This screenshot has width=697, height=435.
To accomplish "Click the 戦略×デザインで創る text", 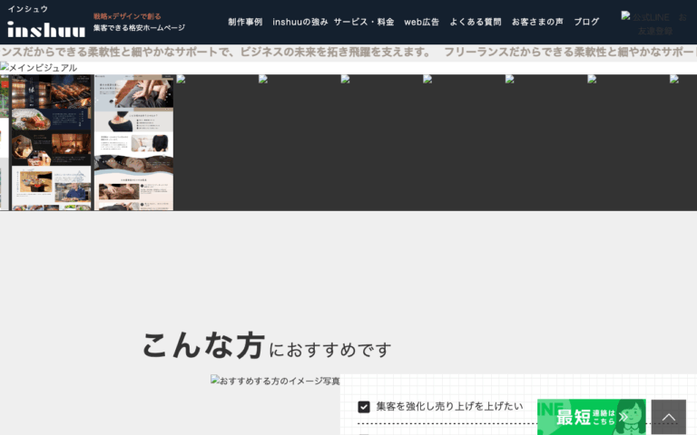I will pos(127,16).
